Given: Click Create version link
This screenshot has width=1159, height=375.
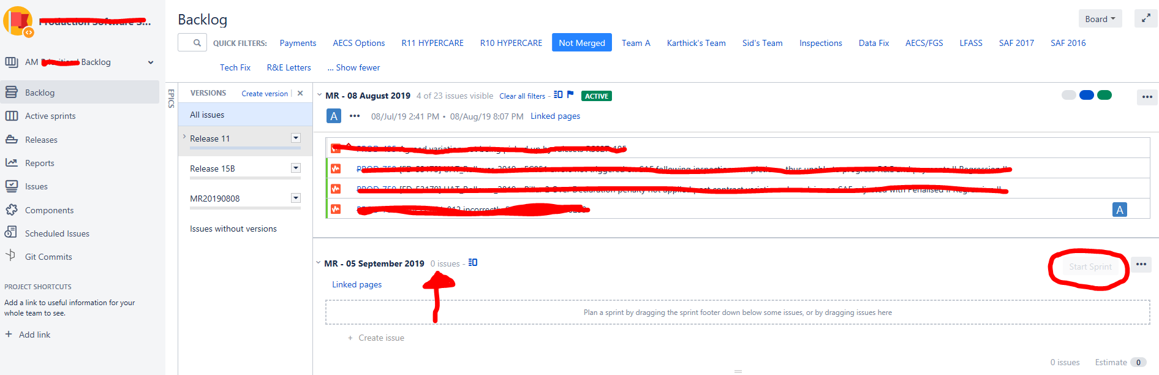Looking at the screenshot, I should 265,94.
